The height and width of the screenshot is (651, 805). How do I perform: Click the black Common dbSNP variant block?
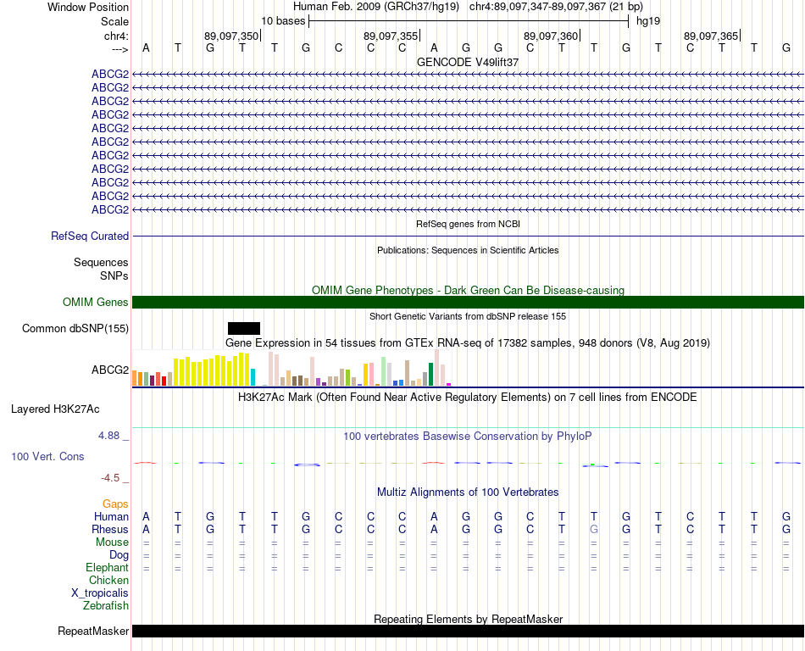click(x=244, y=329)
